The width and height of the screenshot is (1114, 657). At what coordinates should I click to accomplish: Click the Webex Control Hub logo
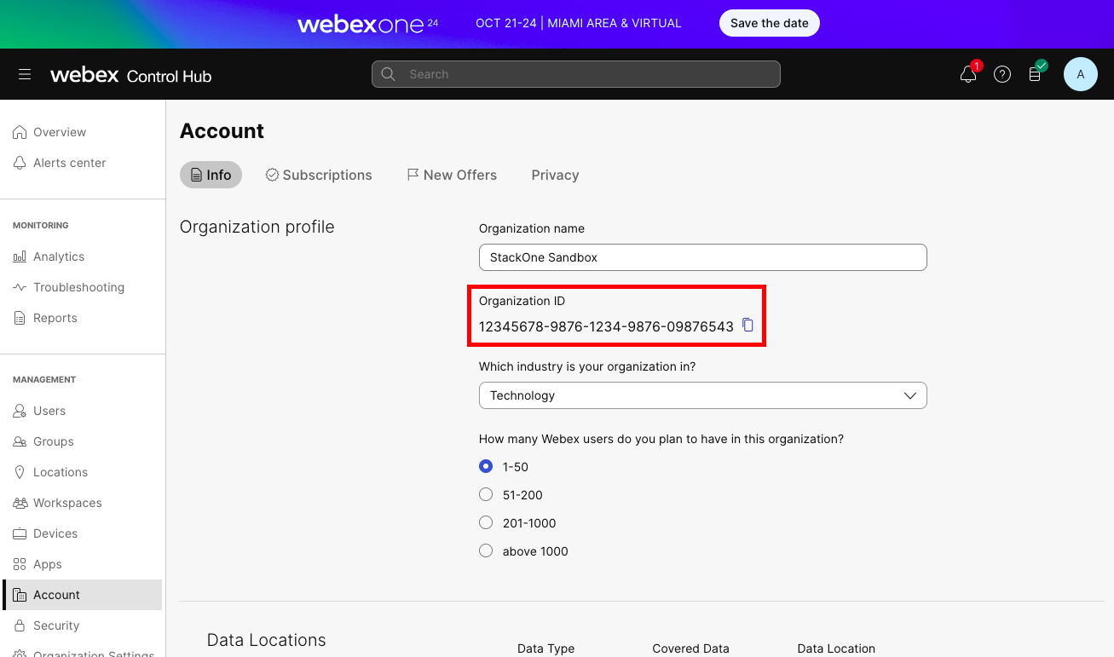coord(130,75)
